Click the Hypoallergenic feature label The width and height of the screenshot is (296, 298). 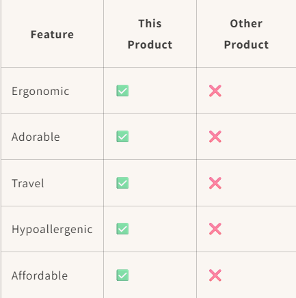click(x=52, y=230)
